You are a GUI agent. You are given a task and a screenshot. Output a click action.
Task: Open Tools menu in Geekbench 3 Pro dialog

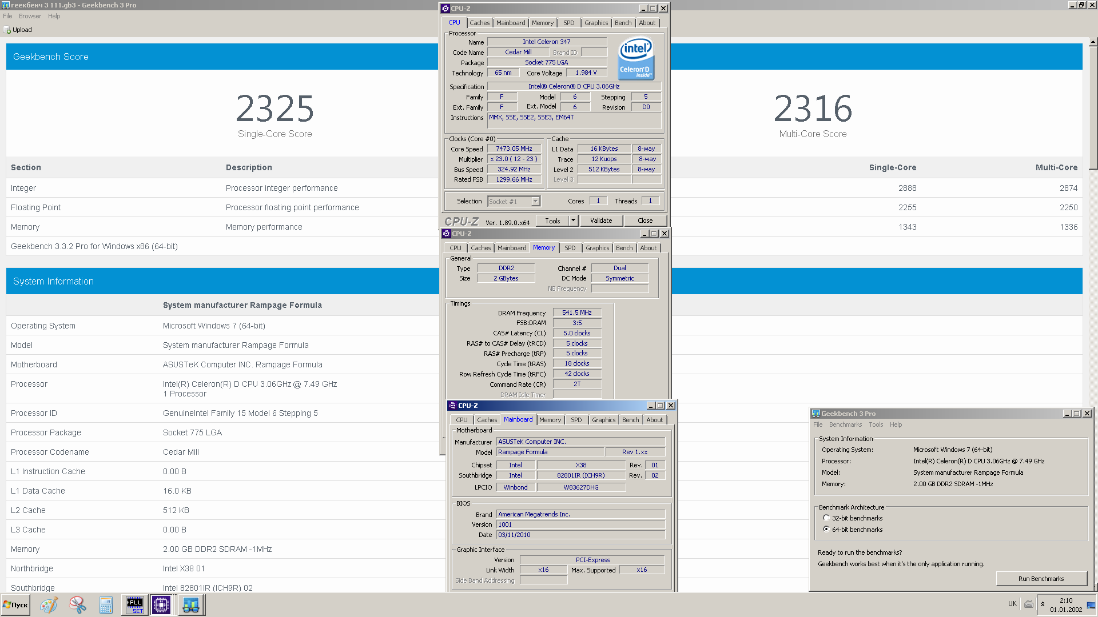point(876,424)
